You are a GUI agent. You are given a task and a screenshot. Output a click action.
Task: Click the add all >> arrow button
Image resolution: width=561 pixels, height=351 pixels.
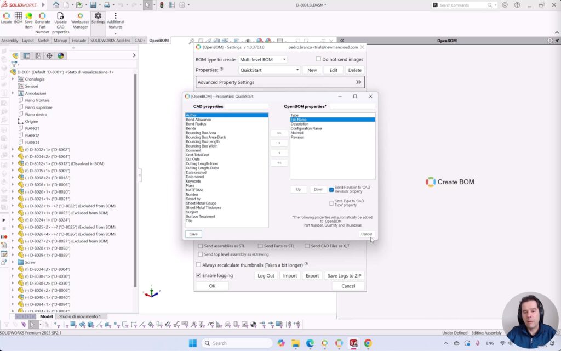click(279, 133)
